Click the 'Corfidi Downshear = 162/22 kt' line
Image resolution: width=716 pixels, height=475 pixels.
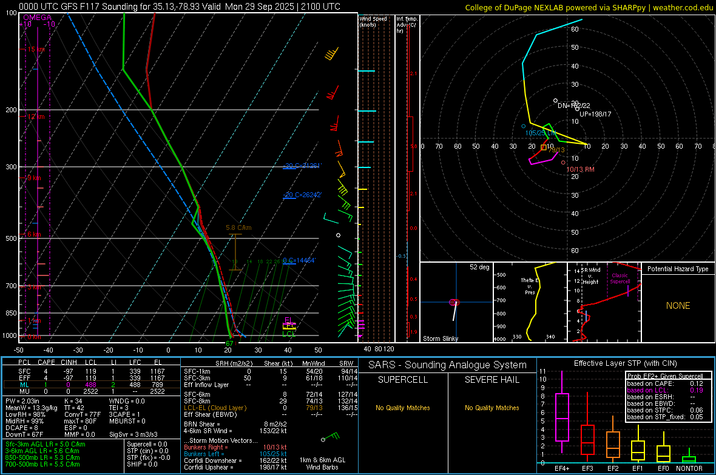pos(235,460)
